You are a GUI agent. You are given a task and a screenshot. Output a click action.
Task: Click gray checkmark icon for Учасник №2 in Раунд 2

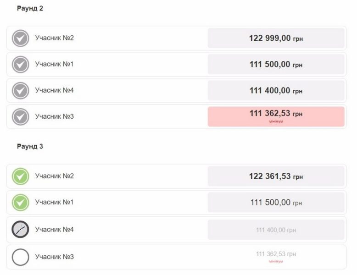click(x=20, y=38)
